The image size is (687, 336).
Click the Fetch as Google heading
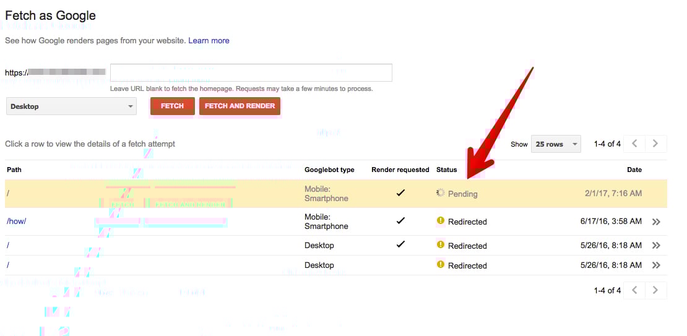[x=50, y=15]
